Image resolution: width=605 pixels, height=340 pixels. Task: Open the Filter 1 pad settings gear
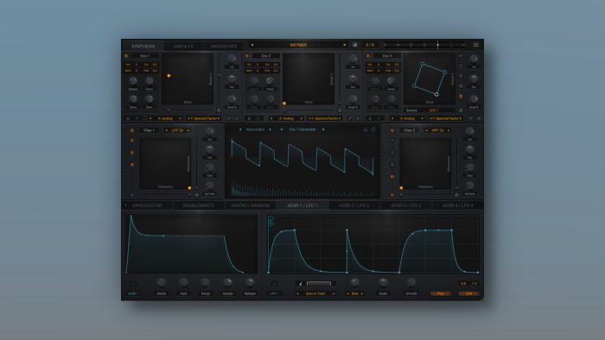point(196,195)
